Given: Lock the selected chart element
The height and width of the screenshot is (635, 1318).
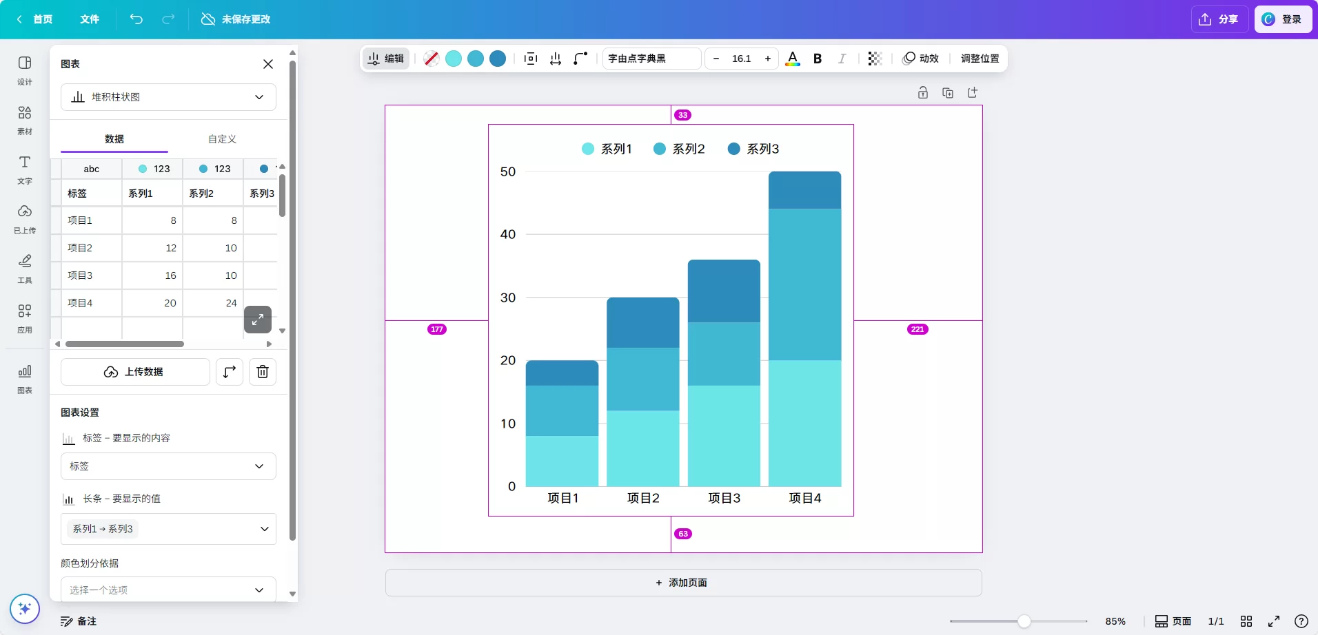Looking at the screenshot, I should (923, 93).
